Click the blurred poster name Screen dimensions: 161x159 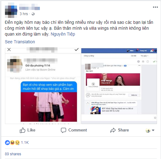(29, 7)
